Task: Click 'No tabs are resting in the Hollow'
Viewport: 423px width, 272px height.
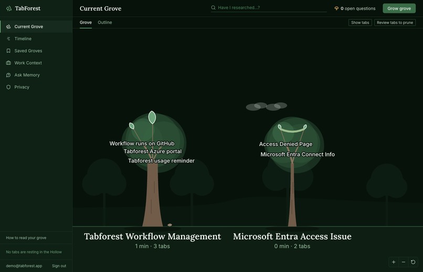Action: coord(34,252)
